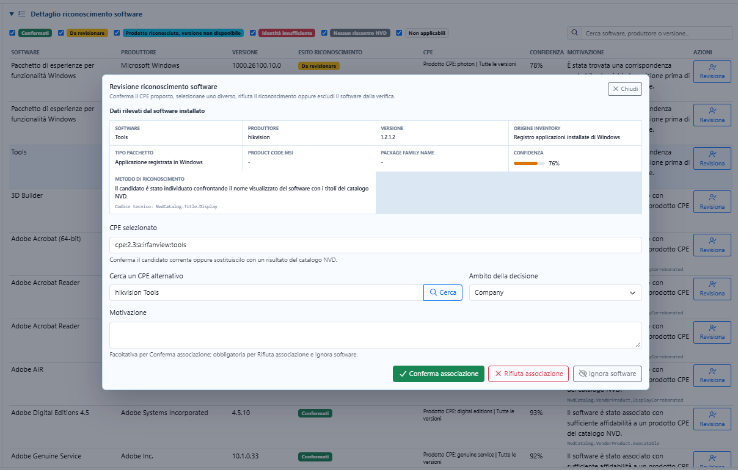Click the Codice tecnico NvdCatalog.Title.Display text

coord(166,207)
